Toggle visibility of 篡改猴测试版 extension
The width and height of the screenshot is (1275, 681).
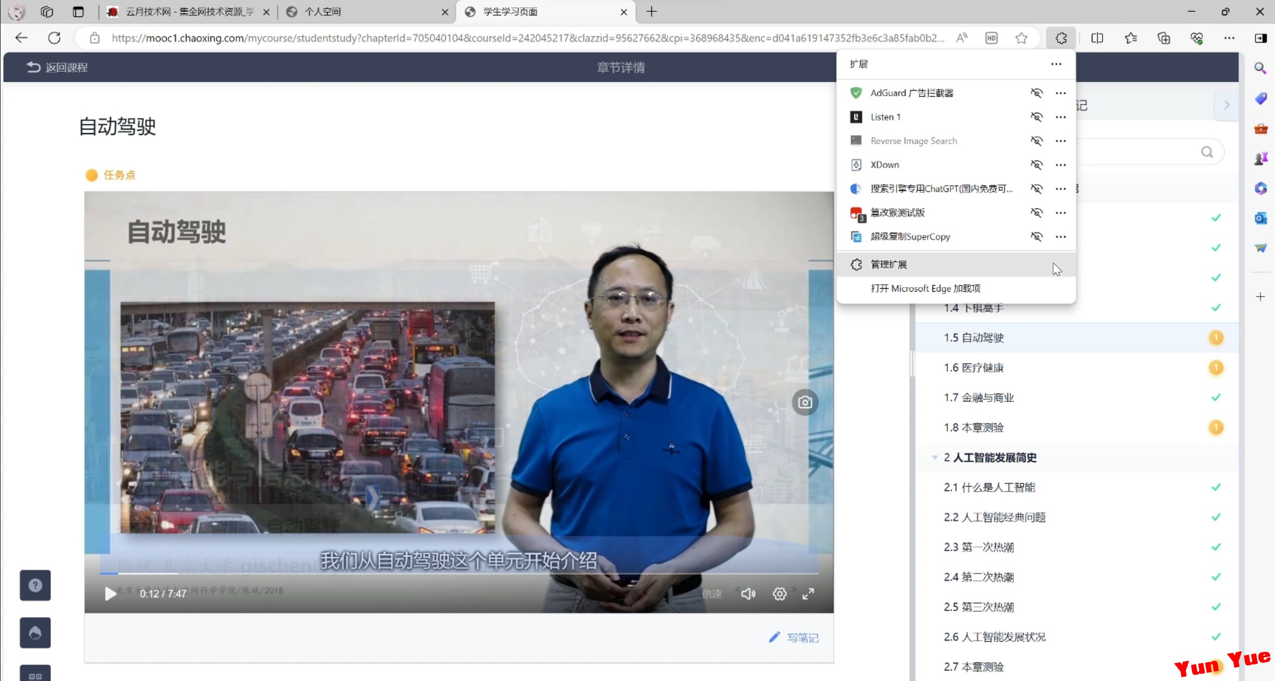[x=1036, y=212]
